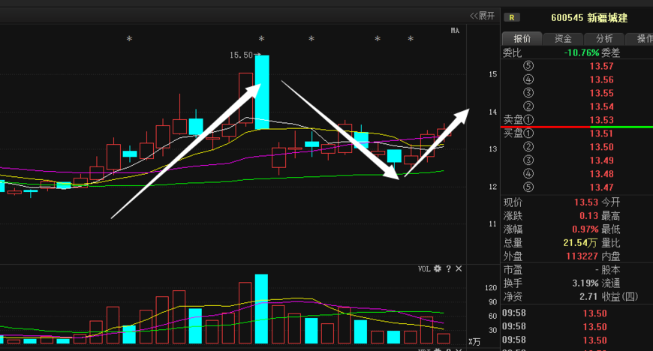Click the 买盘① label
The width and height of the screenshot is (653, 351).
519,133
